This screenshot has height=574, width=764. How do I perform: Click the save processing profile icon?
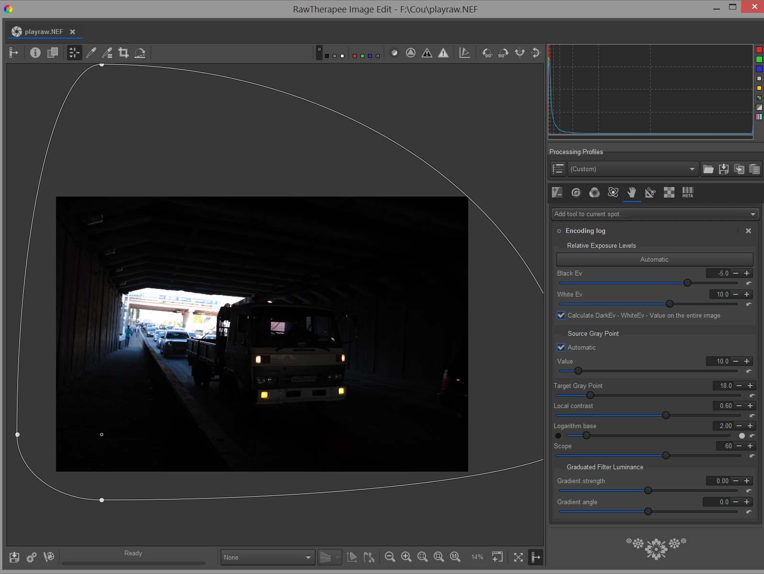tap(724, 169)
